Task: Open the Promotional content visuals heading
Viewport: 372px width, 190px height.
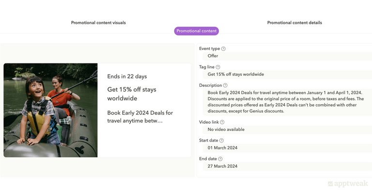Action: (x=98, y=23)
